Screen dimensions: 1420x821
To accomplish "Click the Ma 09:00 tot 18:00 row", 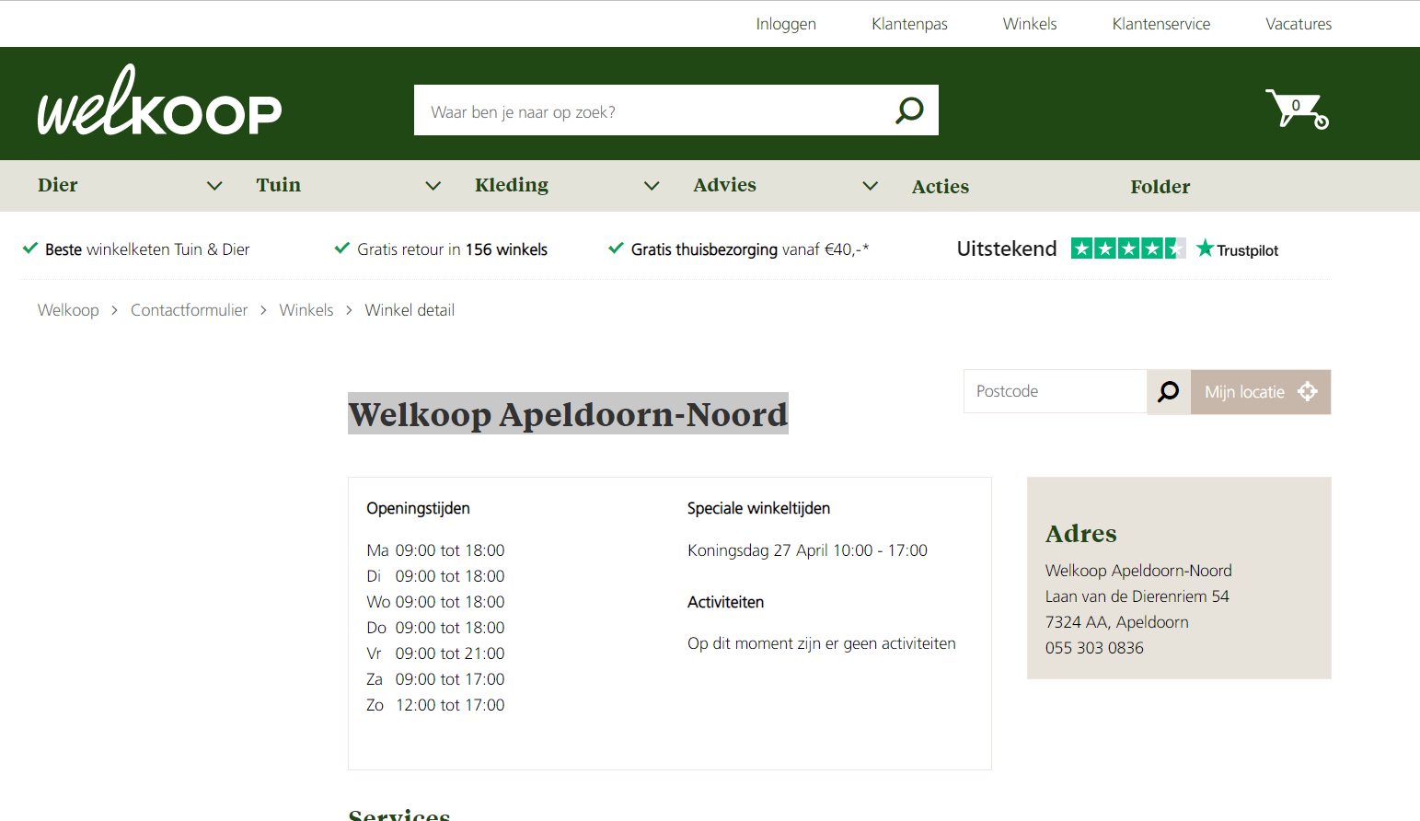I will 435,550.
